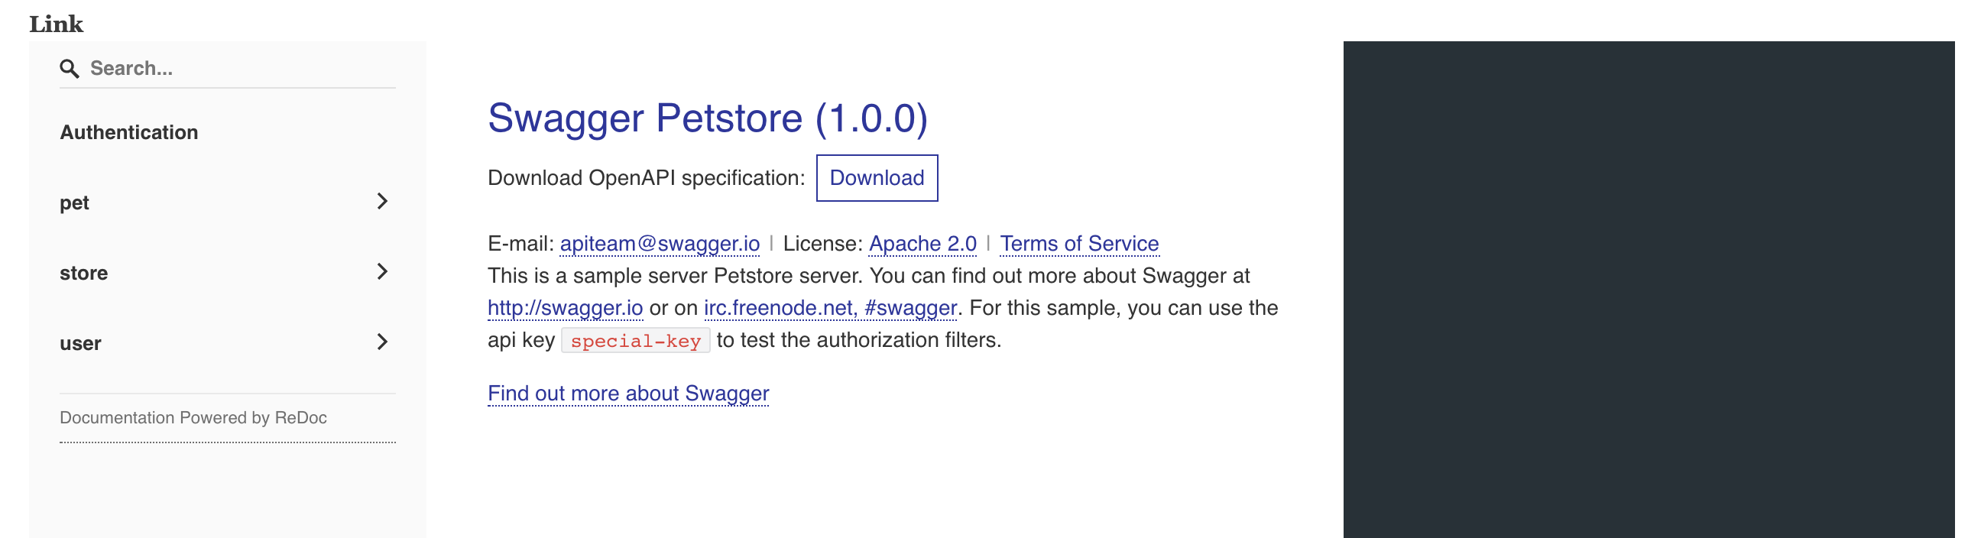Image resolution: width=1981 pixels, height=538 pixels.
Task: Open the irc.freenode.net, #swagger link
Action: [831, 308]
